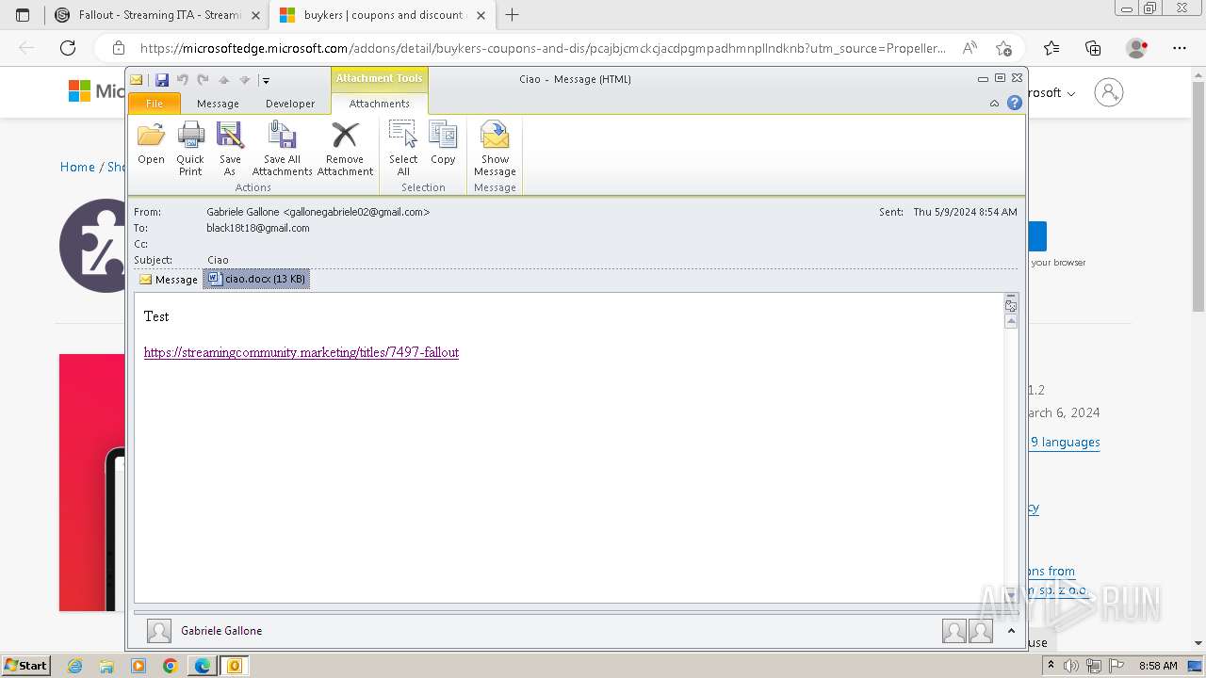Open Edge tab actions menu icon
The height and width of the screenshot is (678, 1206).
(23, 15)
